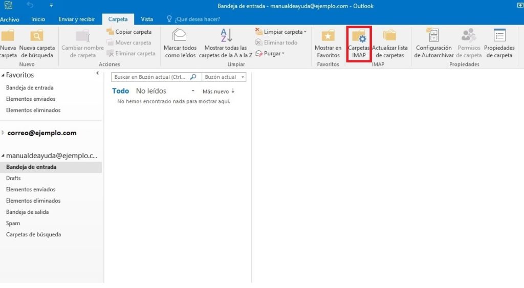Open the Drafts folder
The height and width of the screenshot is (288, 524).
click(x=13, y=178)
